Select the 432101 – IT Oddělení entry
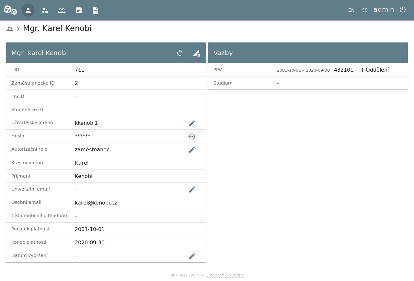The height and width of the screenshot is (281, 414). coord(361,70)
